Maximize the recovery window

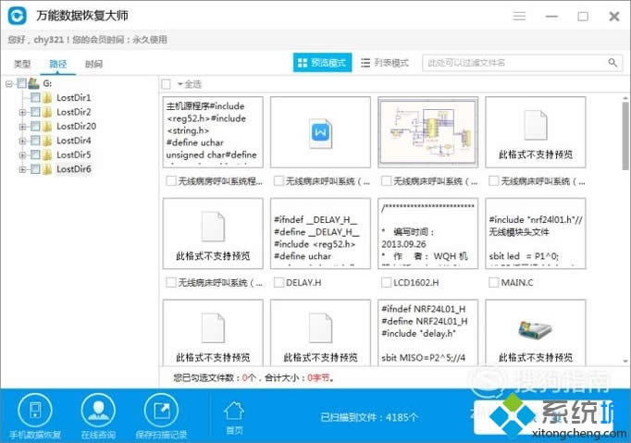coord(583,16)
